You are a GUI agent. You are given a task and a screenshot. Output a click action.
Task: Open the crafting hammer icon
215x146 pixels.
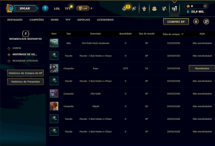(164, 9)
